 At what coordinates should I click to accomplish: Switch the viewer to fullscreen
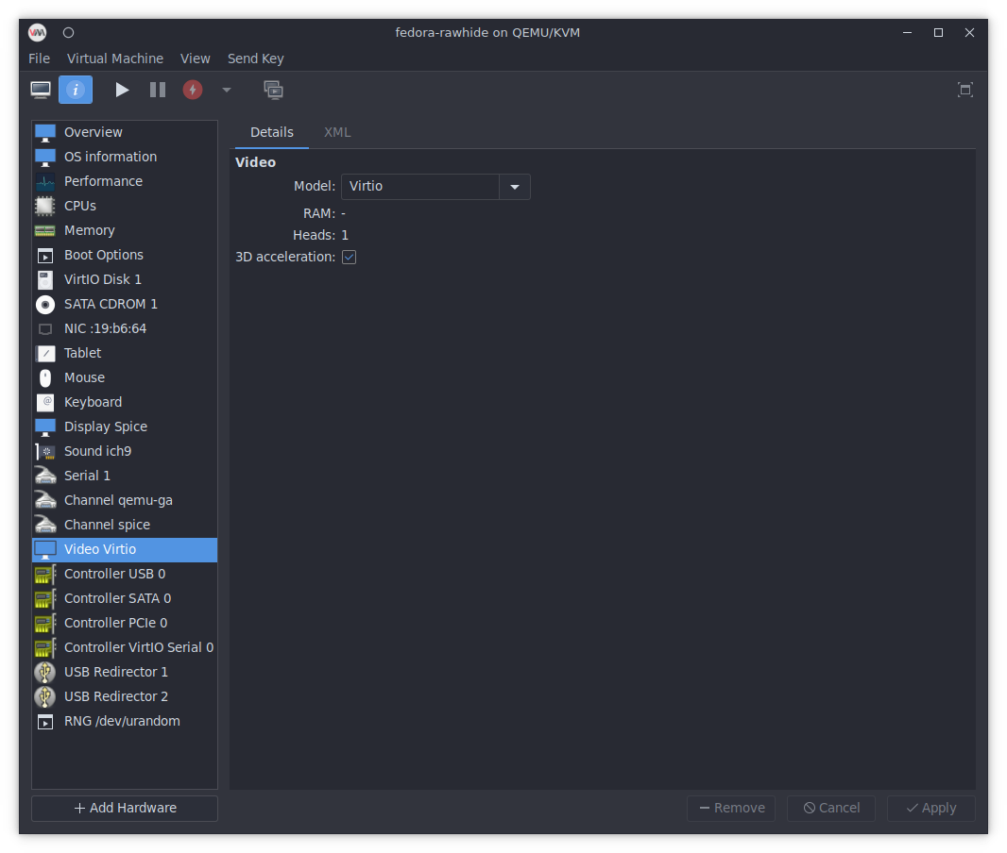964,90
